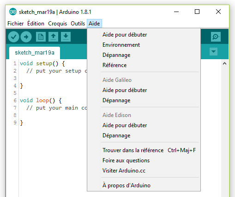Open the Serial Monitor magnifier icon
The height and width of the screenshot is (197, 235).
[216, 37]
